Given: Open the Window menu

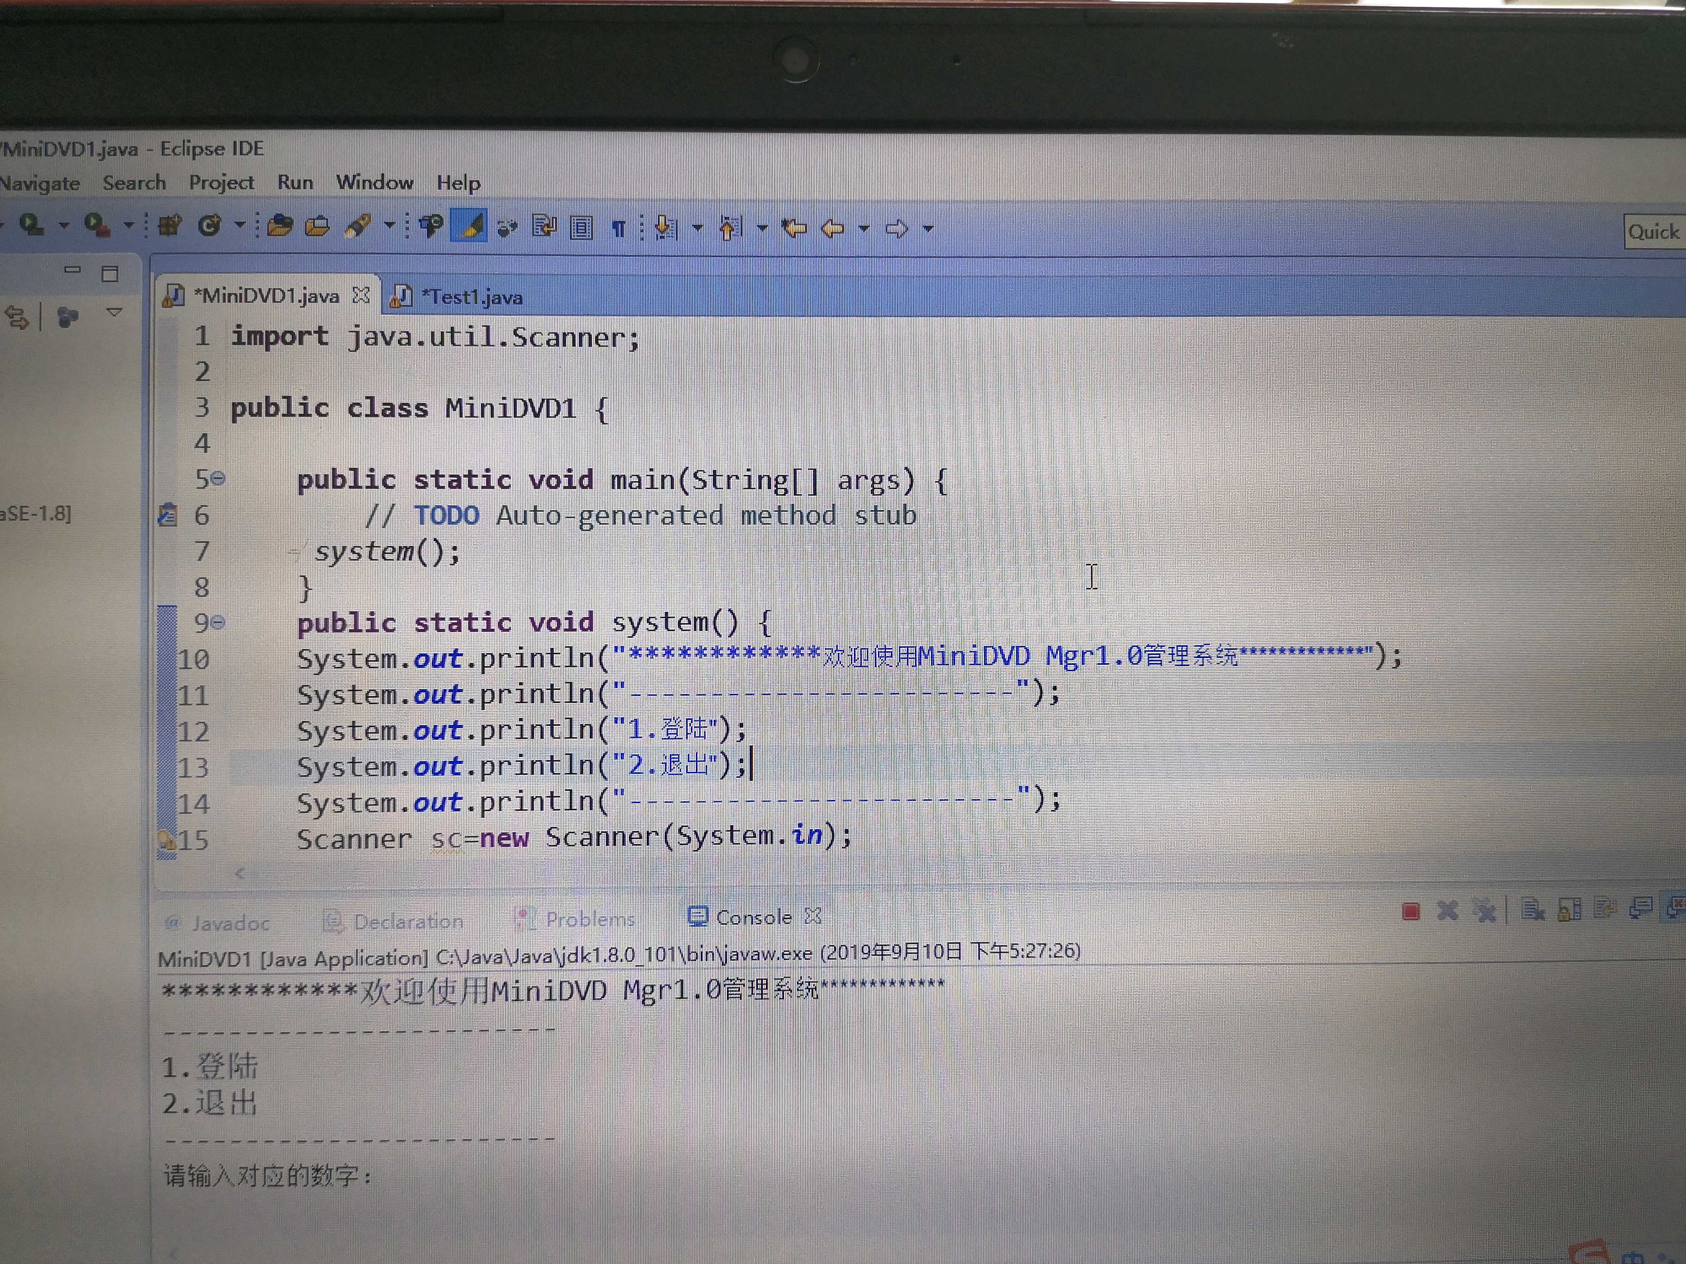Looking at the screenshot, I should point(374,183).
